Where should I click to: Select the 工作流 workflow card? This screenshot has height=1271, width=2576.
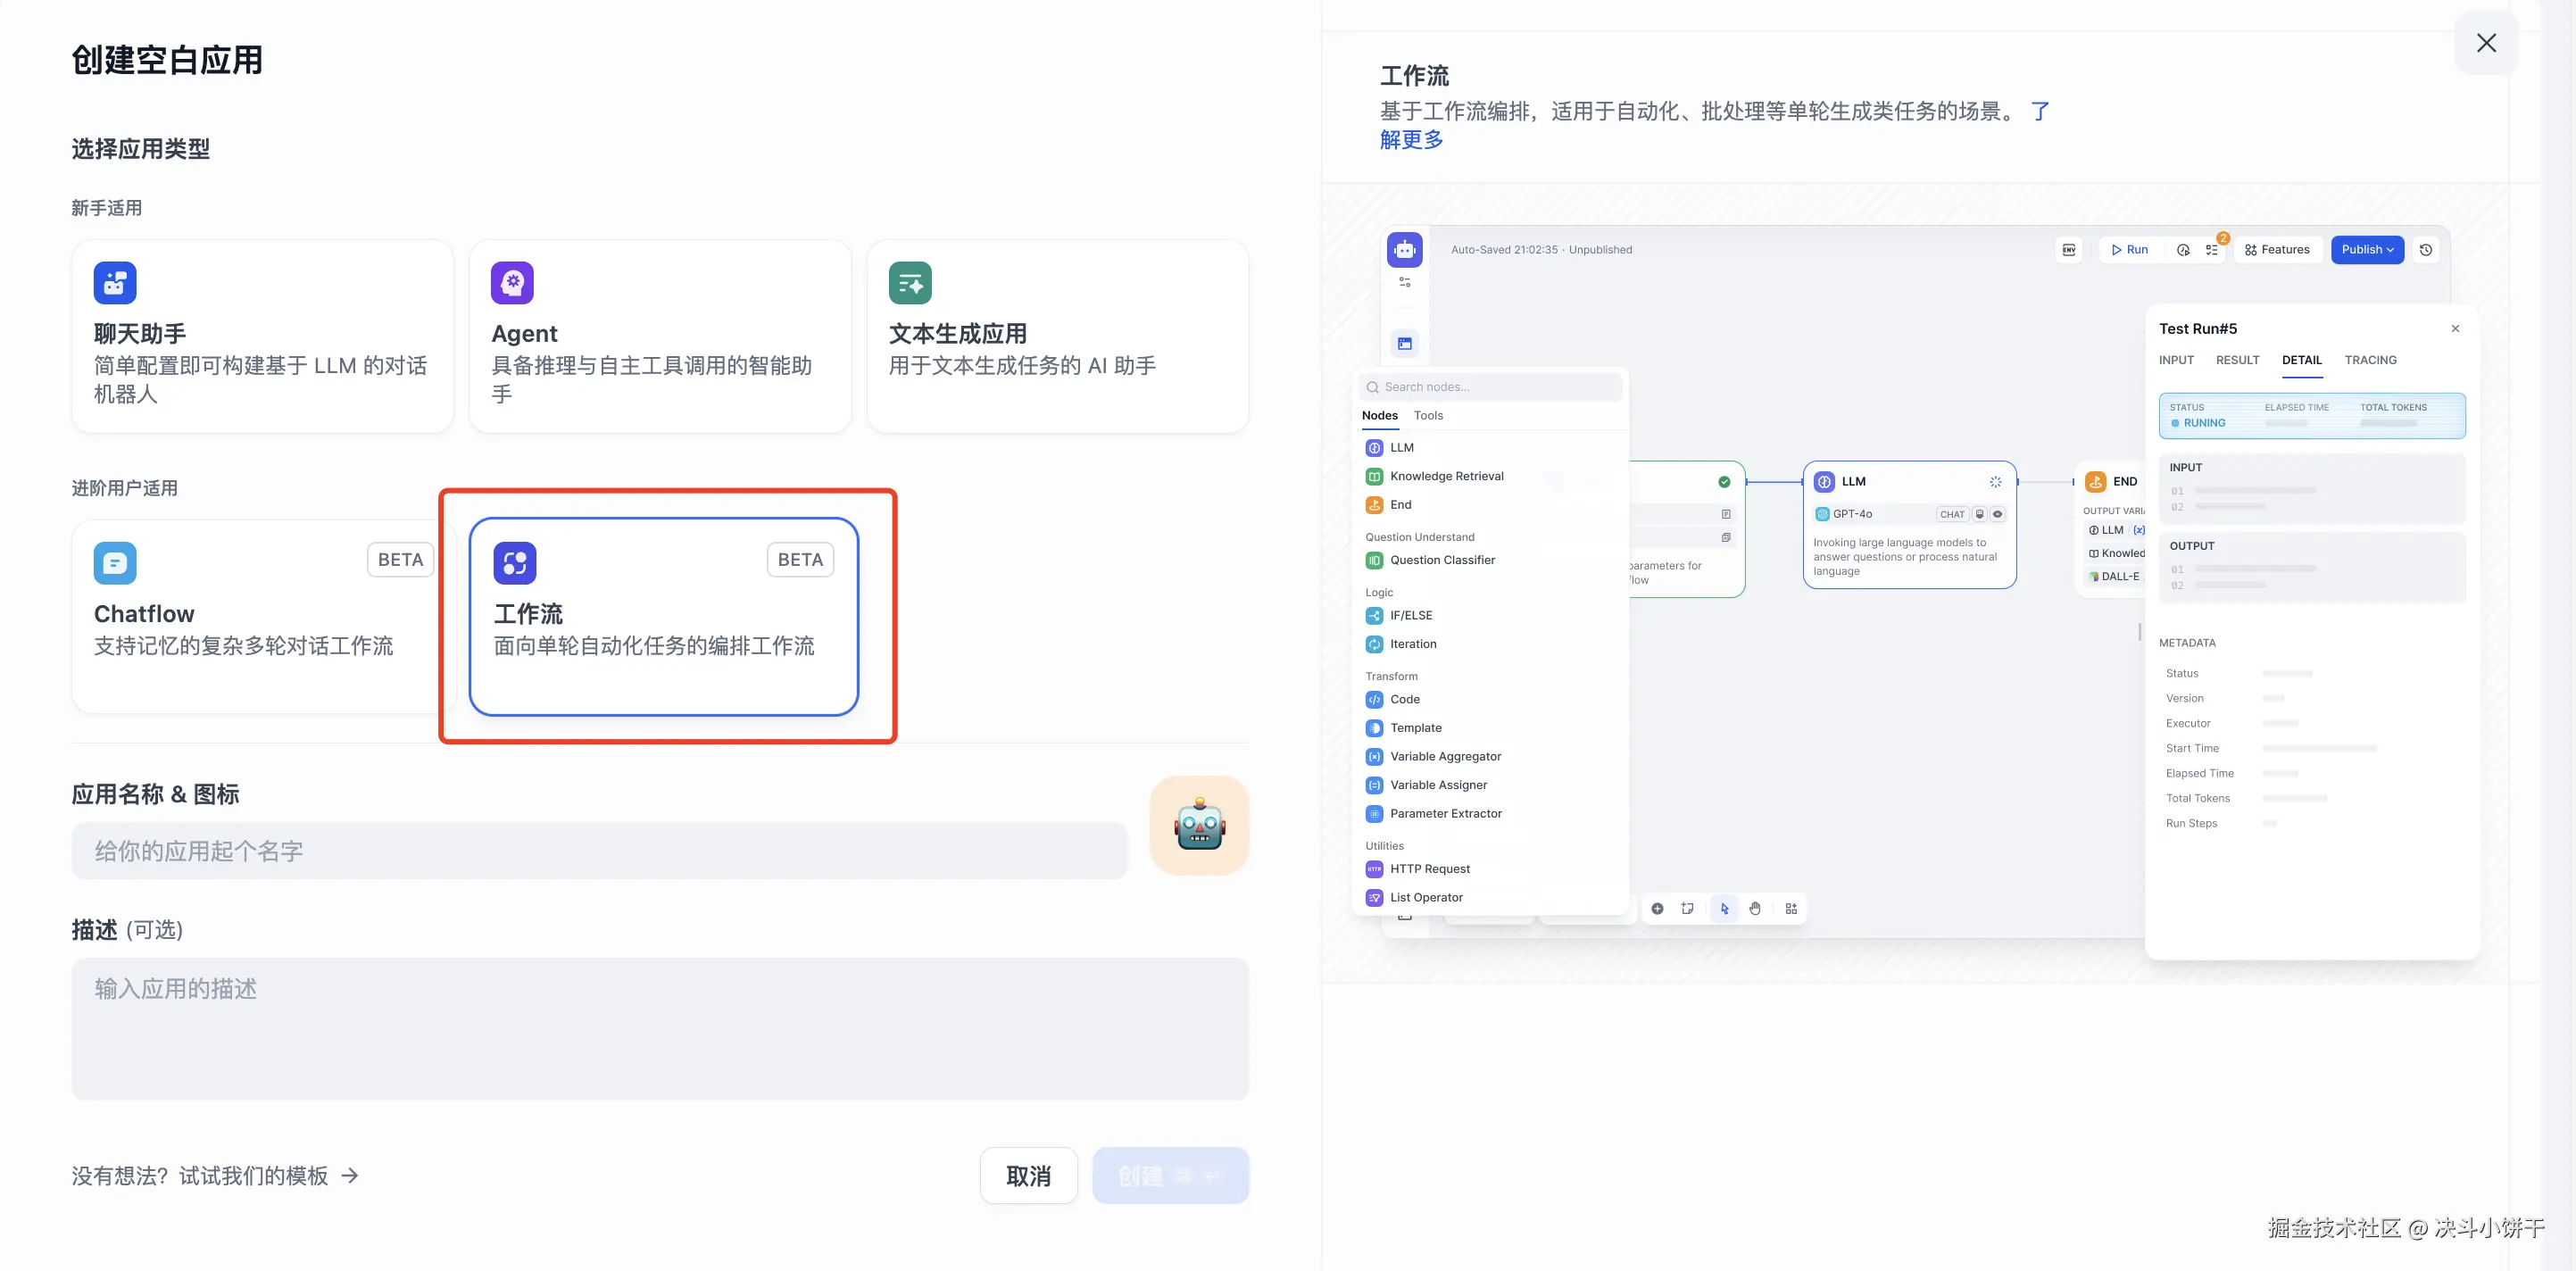point(663,616)
